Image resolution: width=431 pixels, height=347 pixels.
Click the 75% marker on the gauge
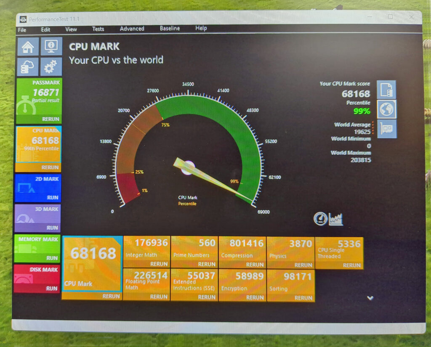[x=165, y=125]
